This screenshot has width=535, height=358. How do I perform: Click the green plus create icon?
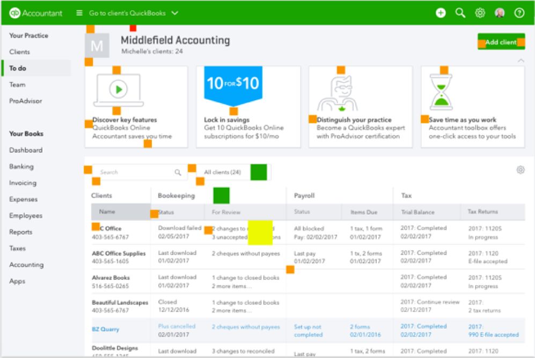click(x=441, y=13)
